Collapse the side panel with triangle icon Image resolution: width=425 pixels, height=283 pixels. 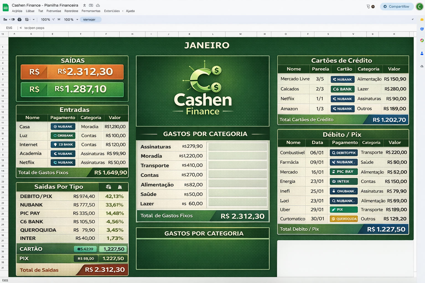422,66
